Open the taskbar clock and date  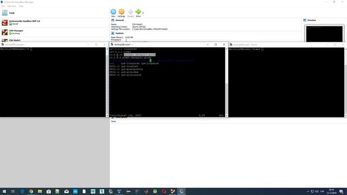click(331, 191)
